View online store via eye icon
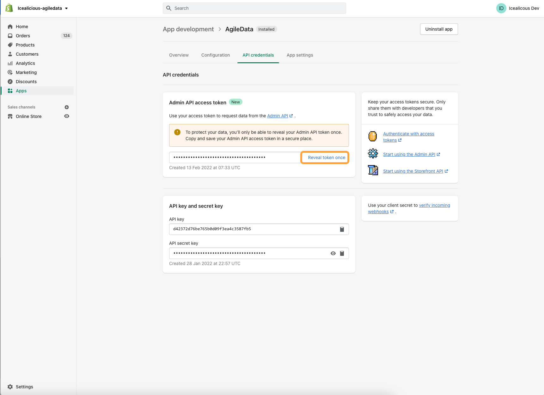Image resolution: width=544 pixels, height=395 pixels. 67,116
